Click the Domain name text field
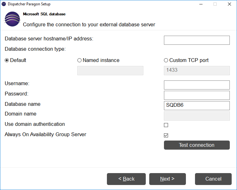 [197, 116]
